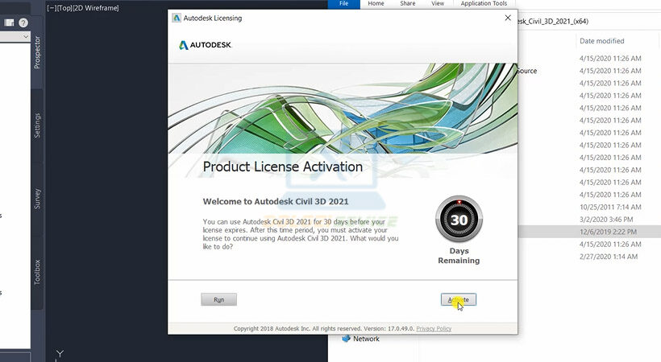Viewport: 661px width, 362px height.
Task: Click the Activate button
Action: (x=459, y=299)
